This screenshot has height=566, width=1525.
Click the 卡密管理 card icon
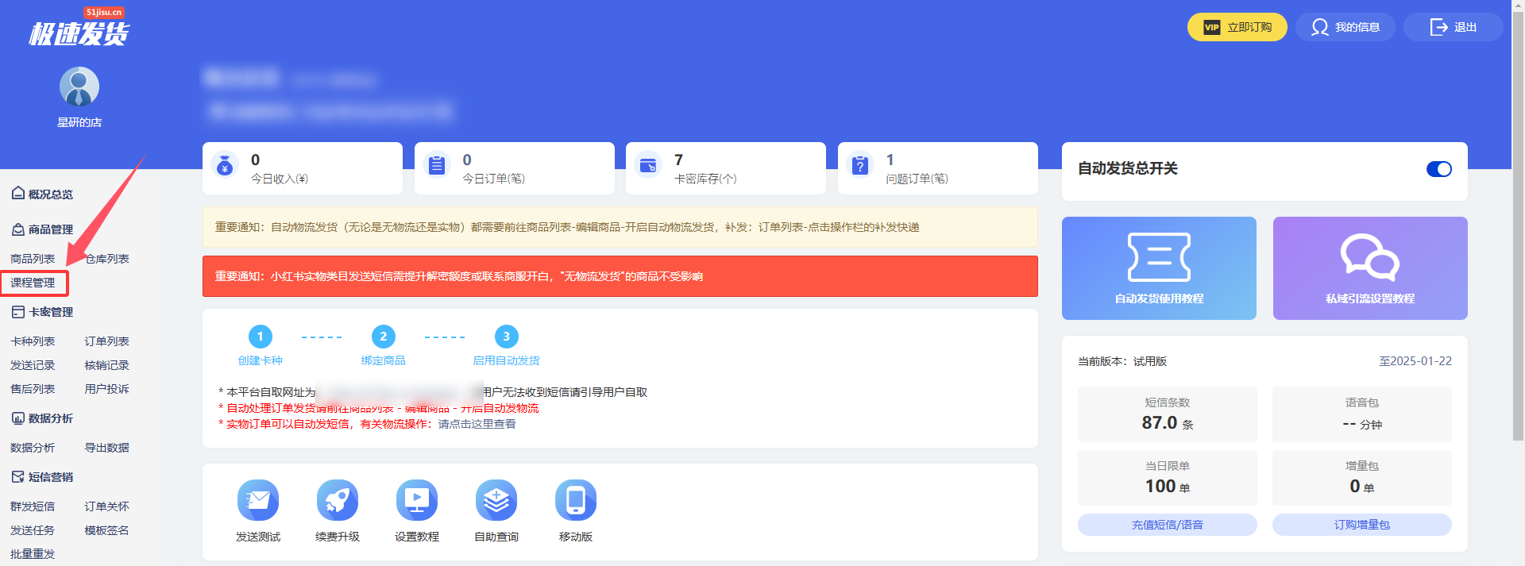[17, 312]
